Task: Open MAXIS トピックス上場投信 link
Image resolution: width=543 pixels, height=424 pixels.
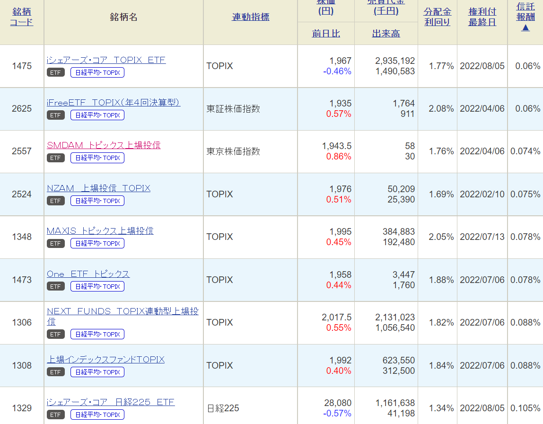Action: pos(100,231)
